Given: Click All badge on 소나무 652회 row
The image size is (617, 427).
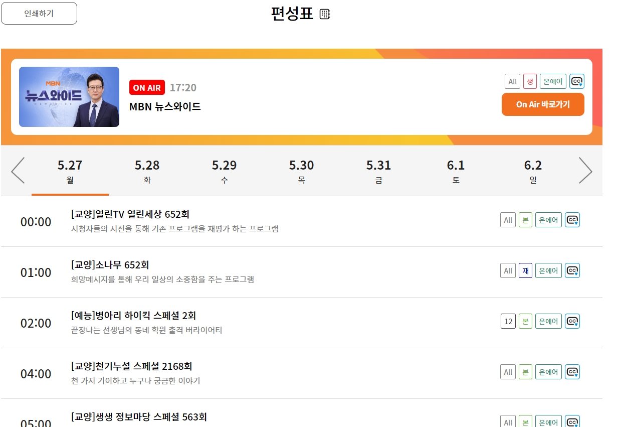Looking at the screenshot, I should [x=508, y=270].
